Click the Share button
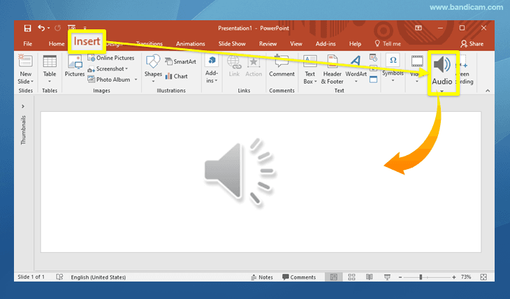This screenshot has height=299, width=510. pyautogui.click(x=472, y=43)
